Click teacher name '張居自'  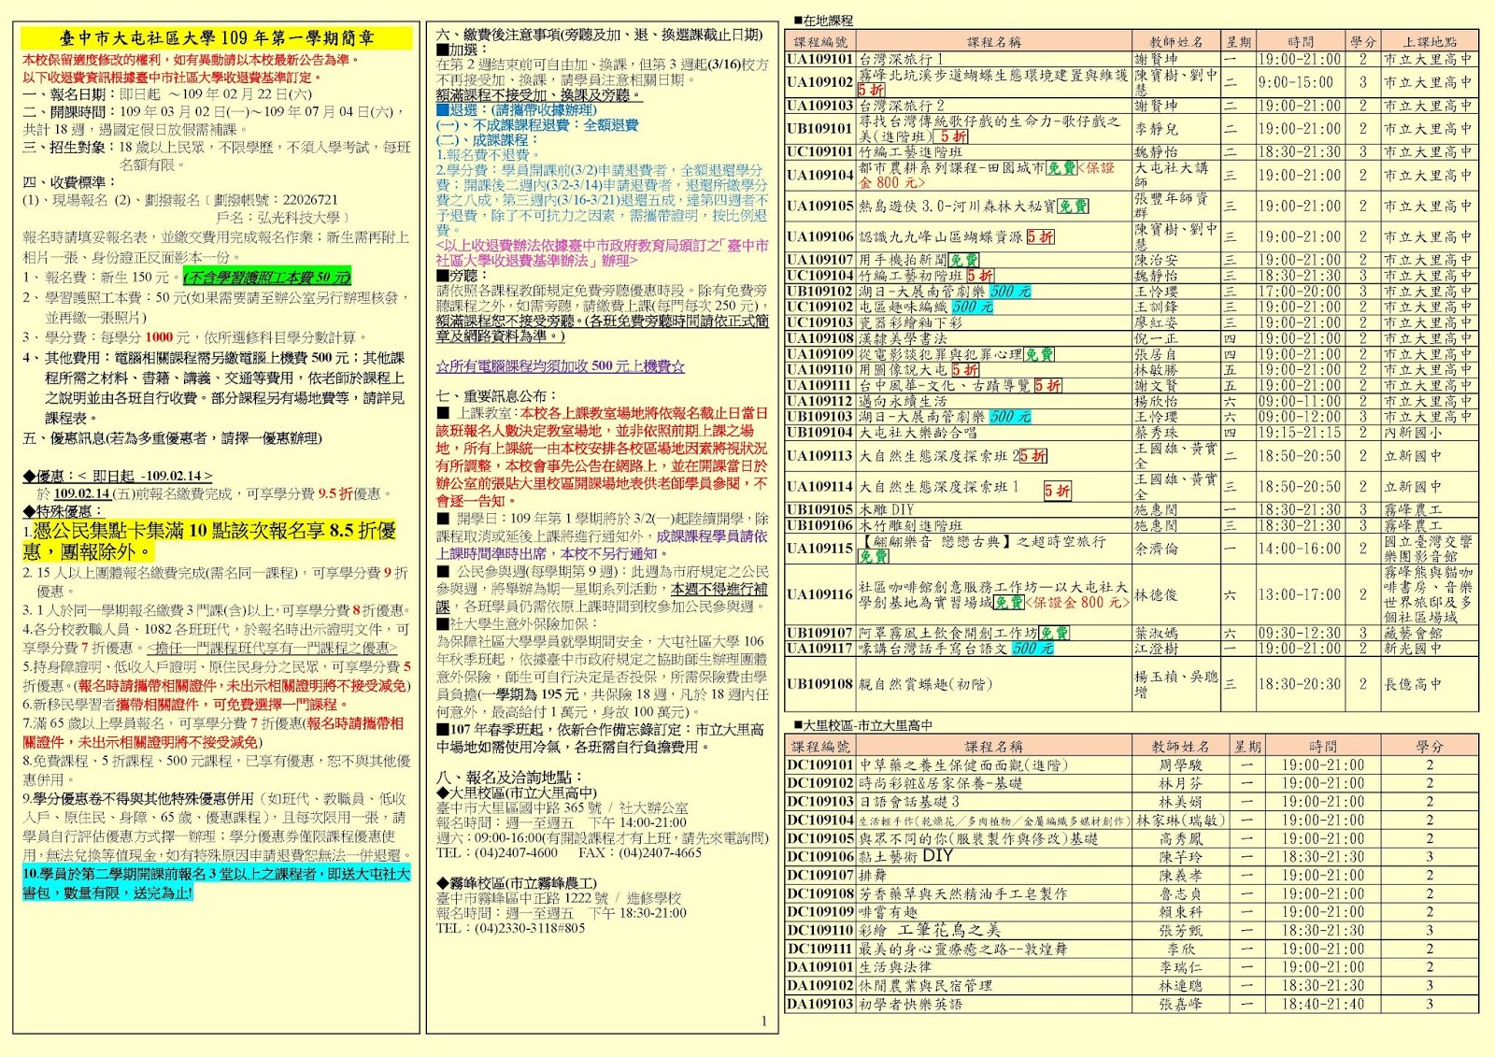tap(1157, 354)
